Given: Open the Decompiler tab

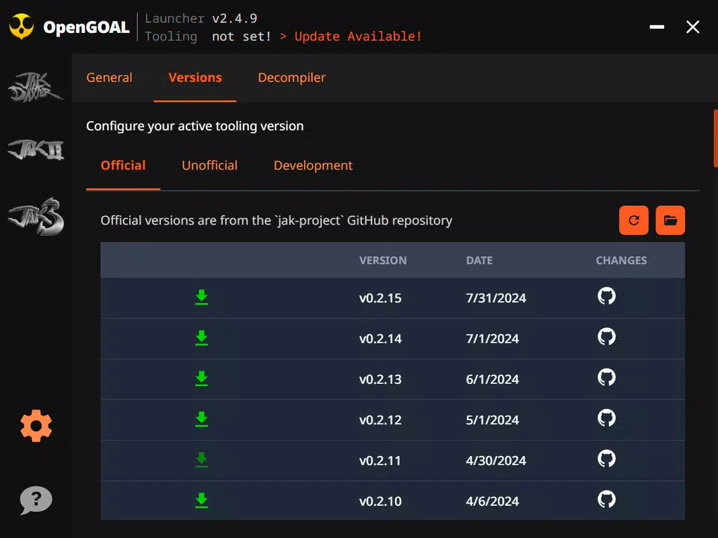Looking at the screenshot, I should [x=291, y=77].
